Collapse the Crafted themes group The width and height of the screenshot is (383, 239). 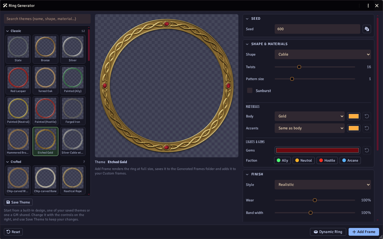pos(7,162)
